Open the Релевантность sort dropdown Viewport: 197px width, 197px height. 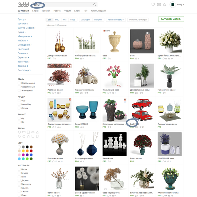coord(116,20)
